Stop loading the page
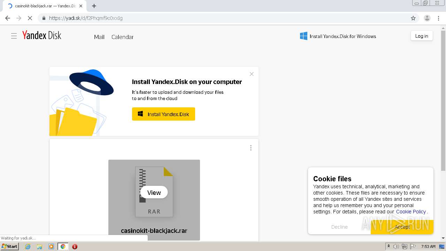The width and height of the screenshot is (446, 251). coord(30,18)
